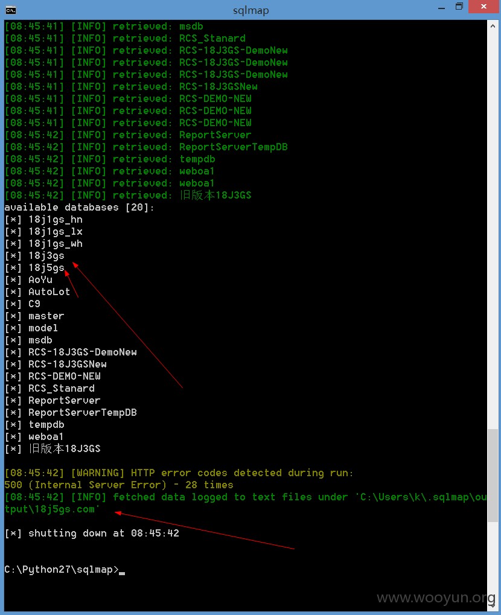Click ReportServer in the database list
This screenshot has height=615, width=501.
coord(65,401)
